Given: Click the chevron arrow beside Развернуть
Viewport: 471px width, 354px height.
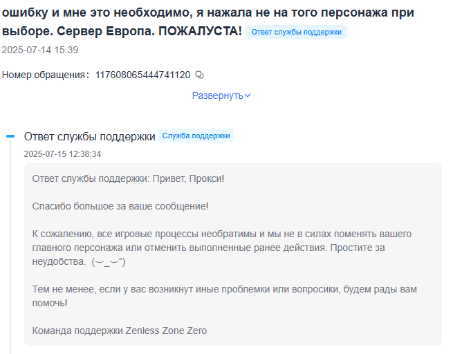Looking at the screenshot, I should (x=248, y=95).
